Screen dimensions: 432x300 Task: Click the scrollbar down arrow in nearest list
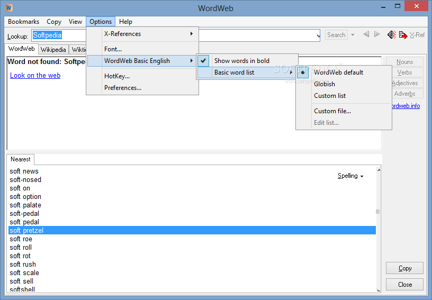click(x=379, y=290)
